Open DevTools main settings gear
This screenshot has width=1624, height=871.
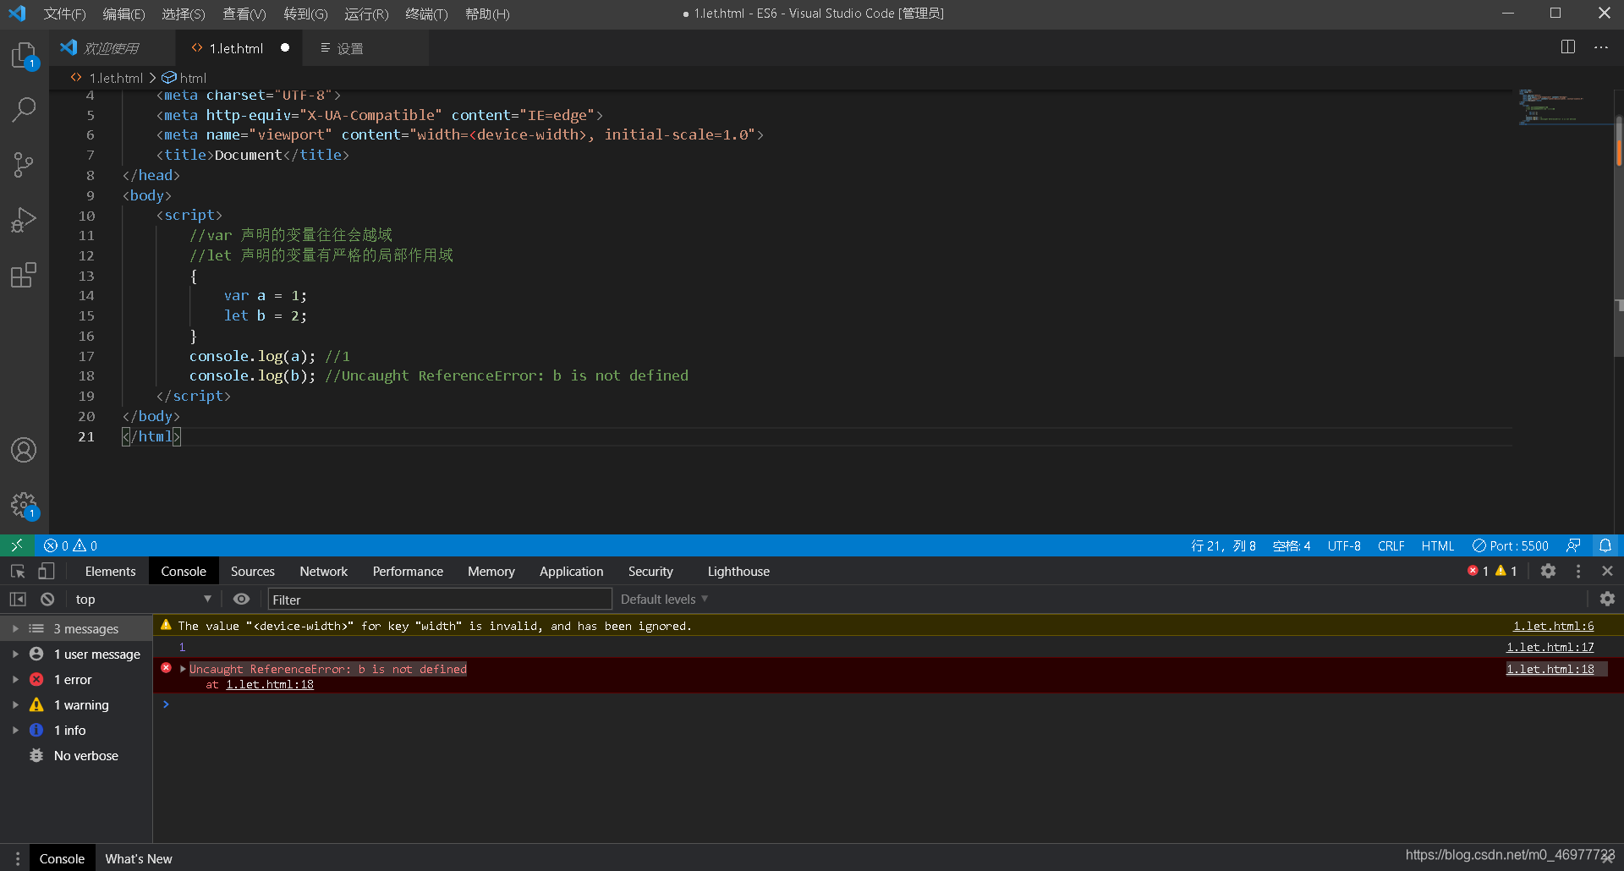tap(1549, 572)
